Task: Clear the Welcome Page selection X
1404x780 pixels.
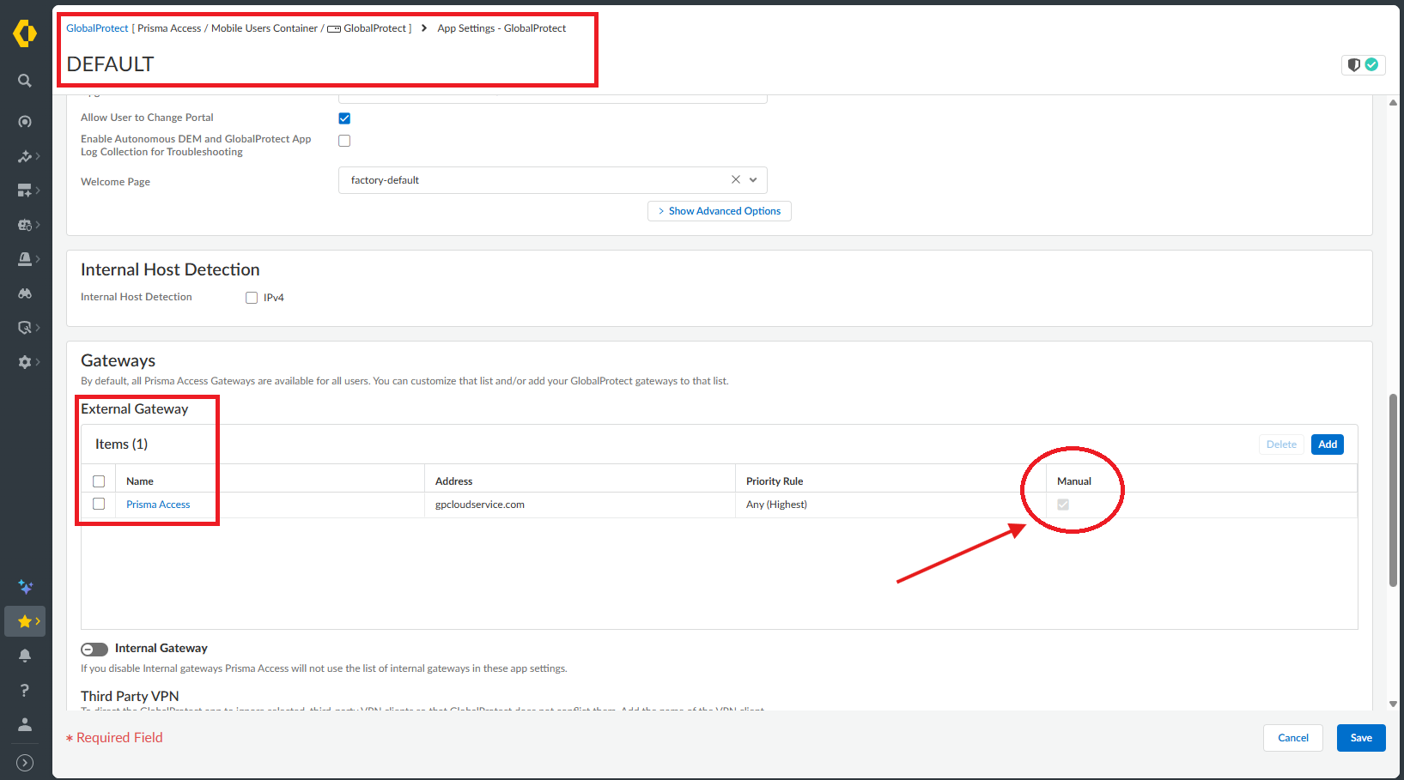Action: (x=735, y=179)
